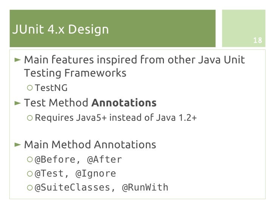
Task: Click the @RunWith annotation text
Action: 145,188
